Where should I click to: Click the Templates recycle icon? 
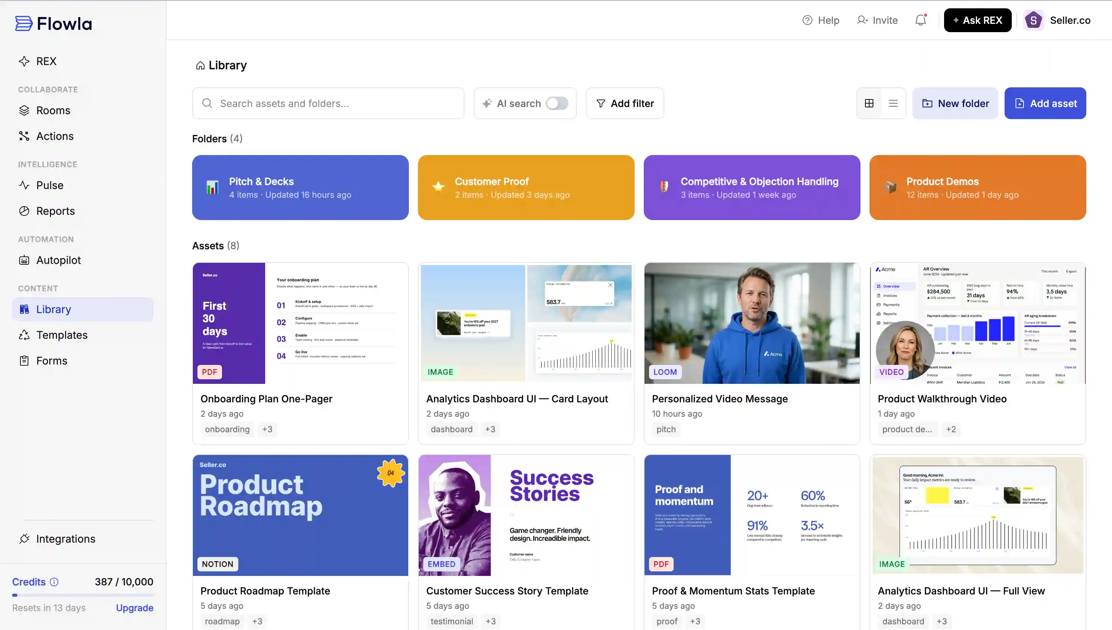24,335
